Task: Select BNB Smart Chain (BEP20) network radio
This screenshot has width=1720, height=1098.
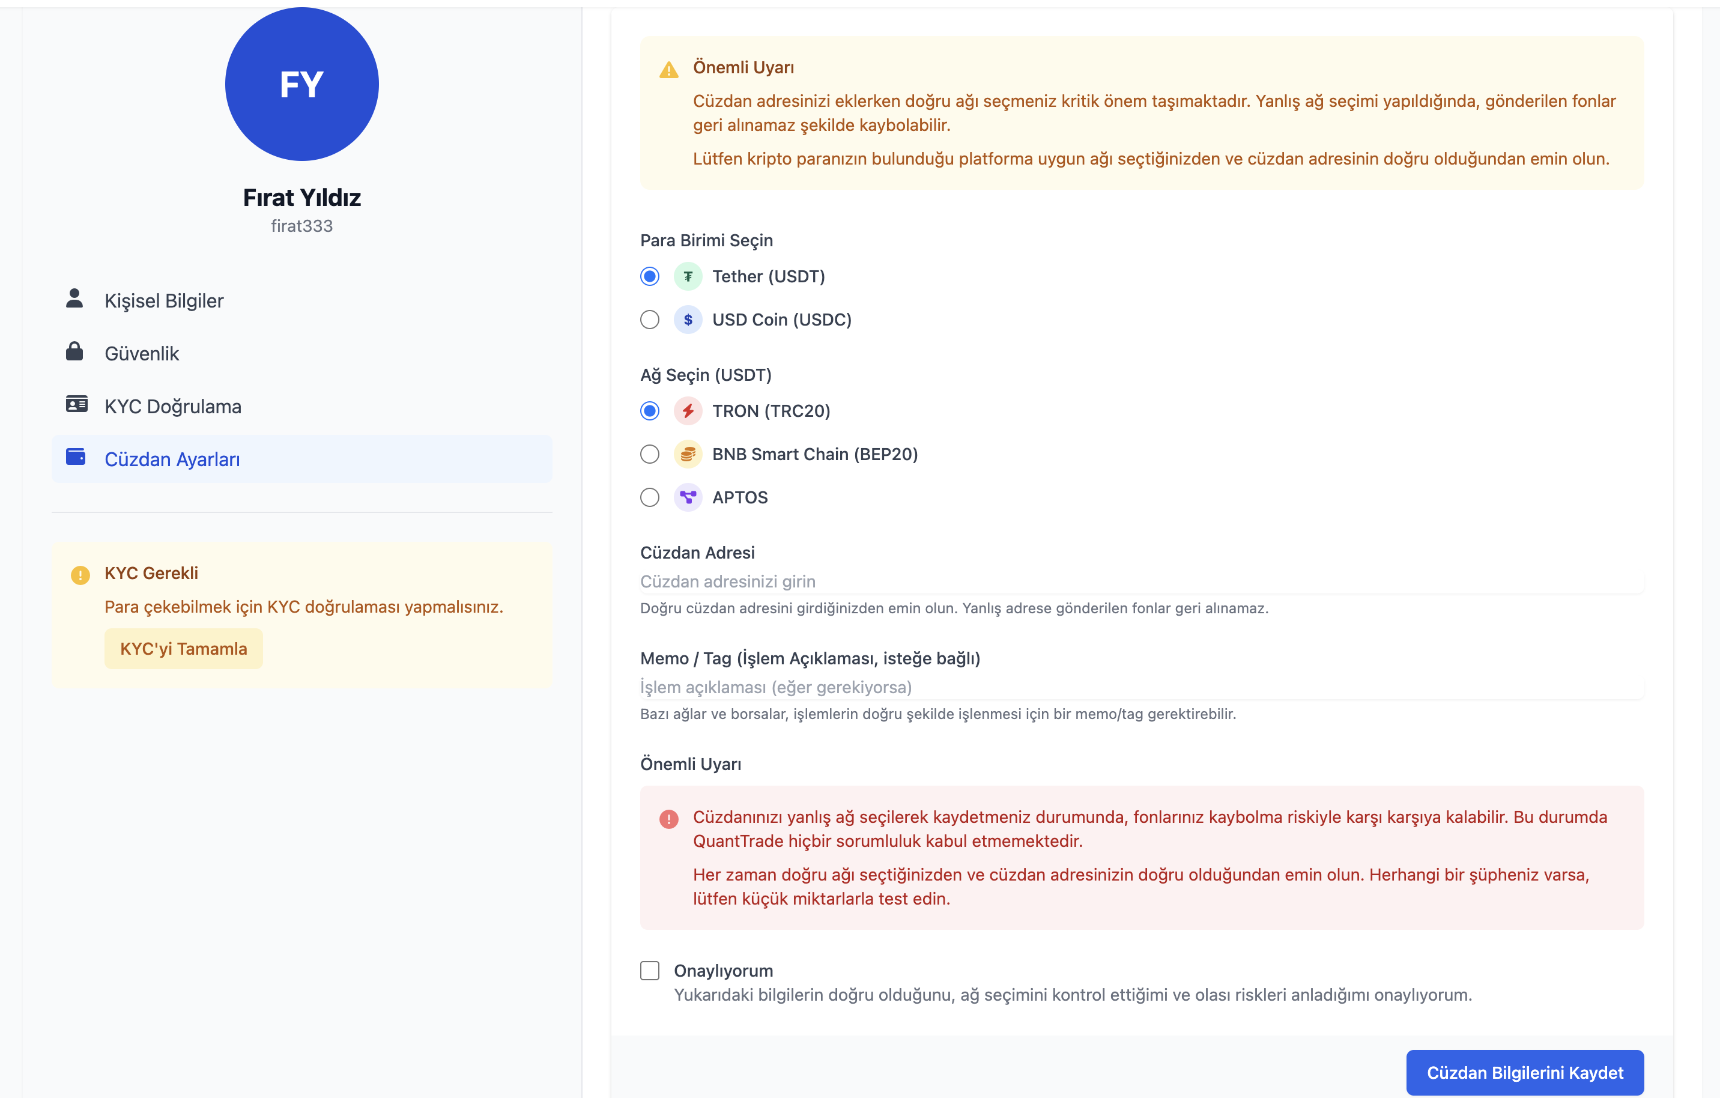Action: pyautogui.click(x=650, y=454)
